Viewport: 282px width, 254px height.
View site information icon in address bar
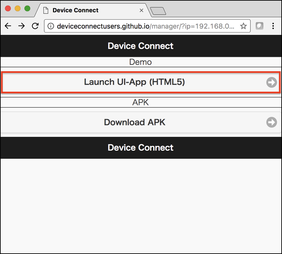pyautogui.click(x=51, y=26)
